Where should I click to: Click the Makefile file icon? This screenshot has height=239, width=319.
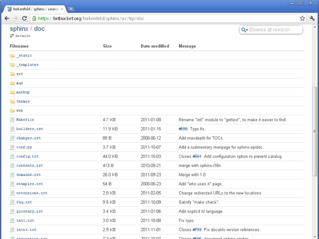[x=12, y=120]
